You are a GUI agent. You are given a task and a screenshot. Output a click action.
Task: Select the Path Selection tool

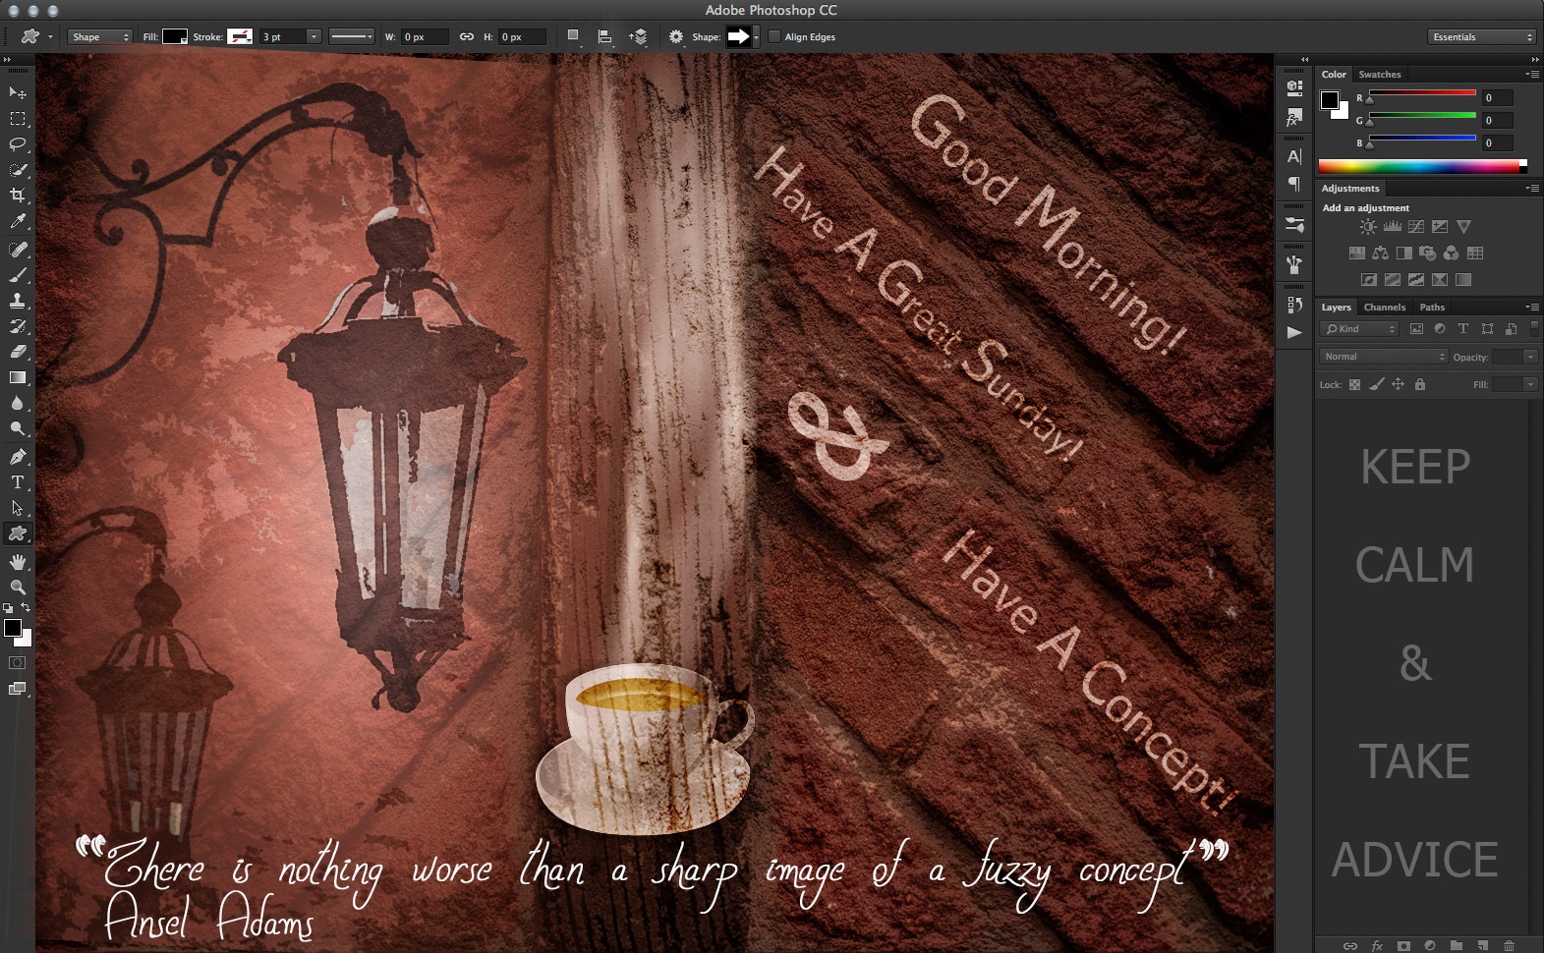(17, 508)
